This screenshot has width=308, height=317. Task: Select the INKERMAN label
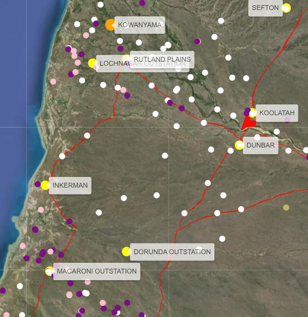point(70,185)
